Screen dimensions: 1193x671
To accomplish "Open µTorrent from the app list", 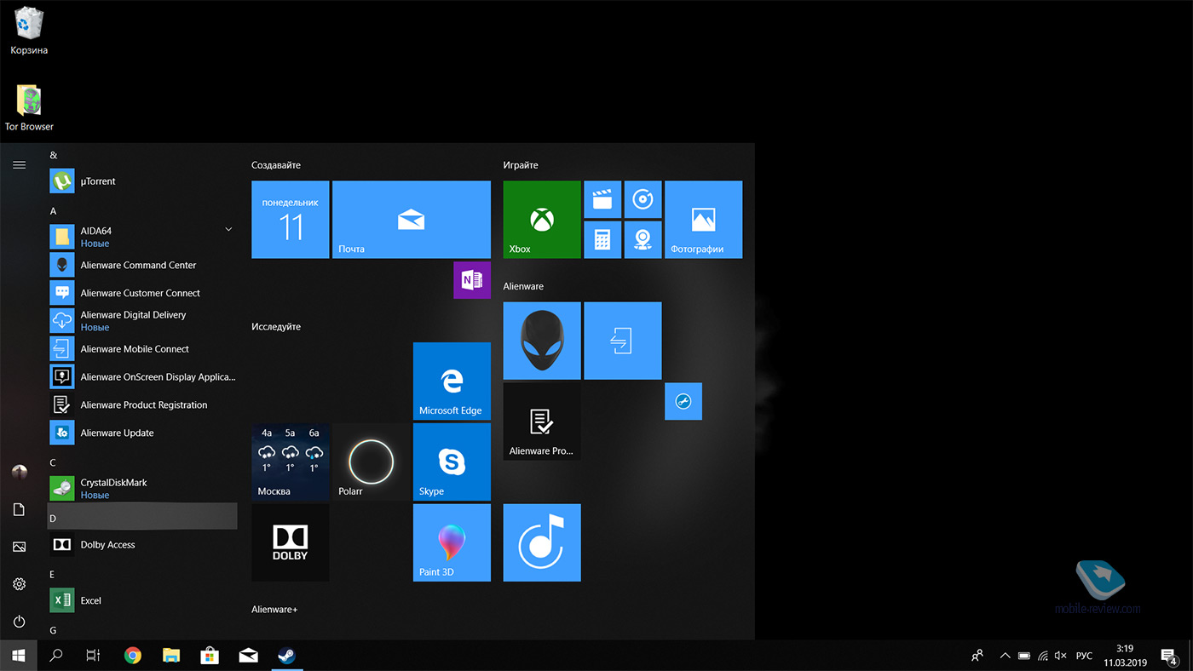I will (142, 181).
